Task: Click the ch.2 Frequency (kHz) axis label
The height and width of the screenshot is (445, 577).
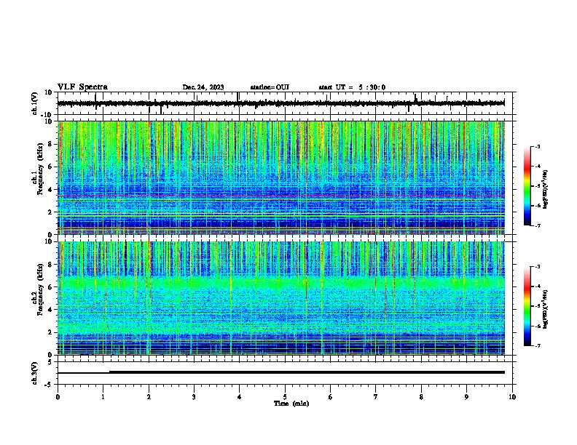Action: (x=38, y=289)
